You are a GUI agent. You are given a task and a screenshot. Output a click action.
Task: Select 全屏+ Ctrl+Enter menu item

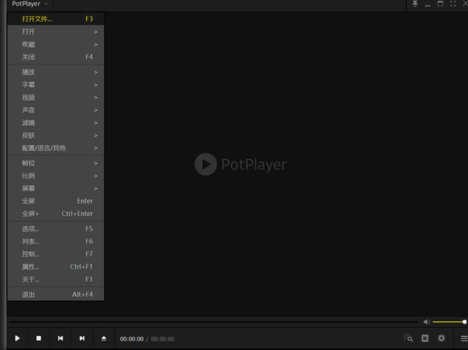[x=56, y=214]
